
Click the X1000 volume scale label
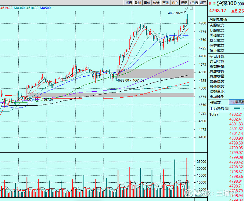200,194
